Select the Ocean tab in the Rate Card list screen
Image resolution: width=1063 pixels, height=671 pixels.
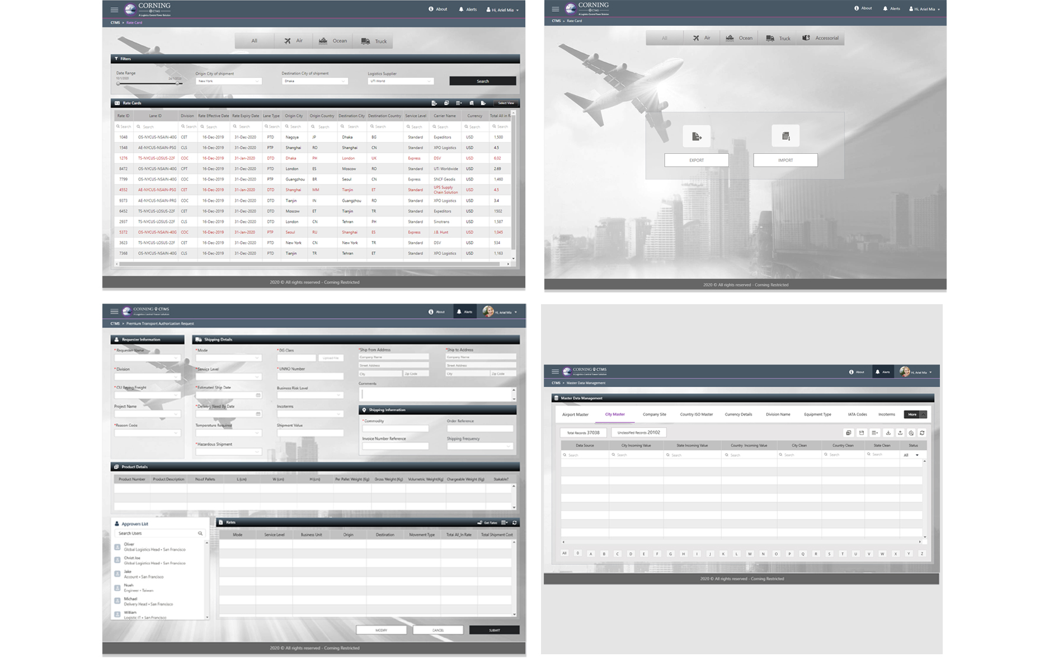[x=333, y=41]
